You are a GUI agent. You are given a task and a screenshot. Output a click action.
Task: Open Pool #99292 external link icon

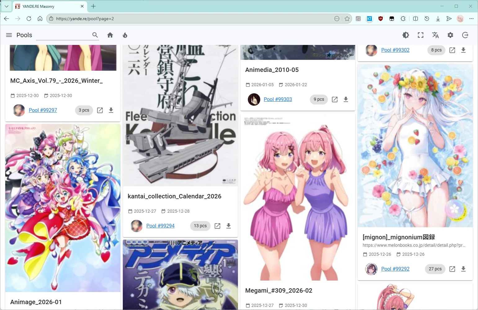(452, 269)
